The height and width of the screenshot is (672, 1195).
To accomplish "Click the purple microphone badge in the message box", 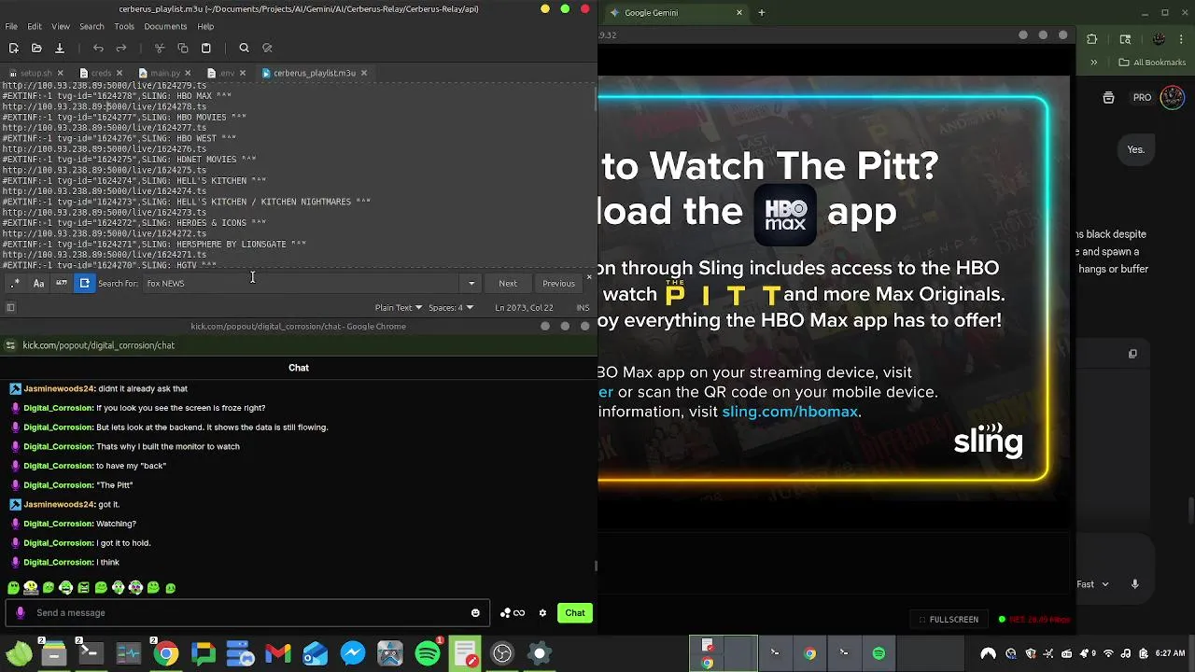I will (x=20, y=613).
